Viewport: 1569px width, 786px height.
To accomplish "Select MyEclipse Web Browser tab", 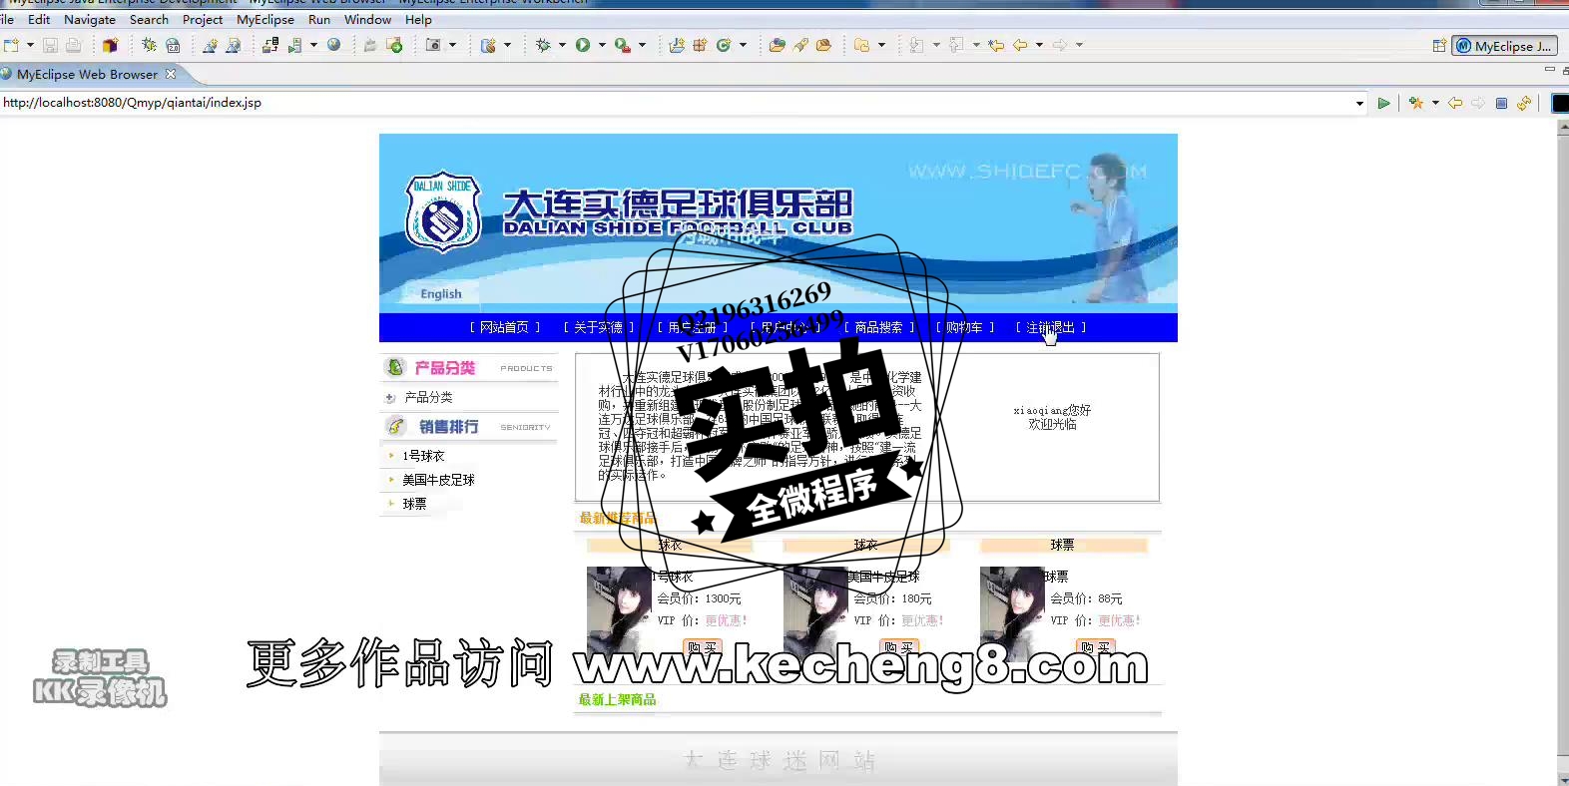I will pos(87,74).
